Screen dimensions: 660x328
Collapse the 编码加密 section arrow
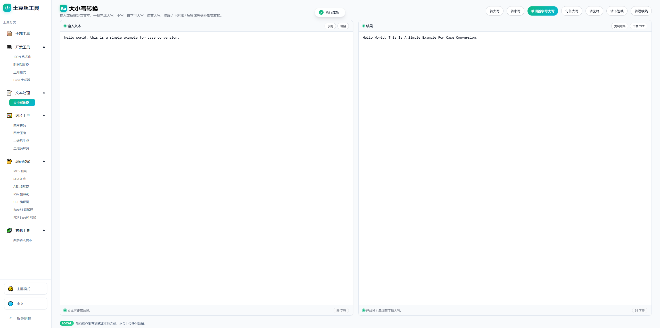[44, 161]
